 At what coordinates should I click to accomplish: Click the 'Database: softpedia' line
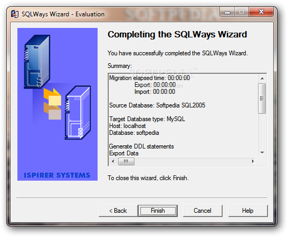(x=134, y=133)
